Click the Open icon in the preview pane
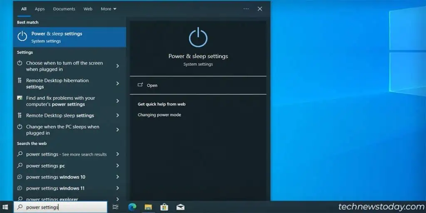 [x=140, y=85]
